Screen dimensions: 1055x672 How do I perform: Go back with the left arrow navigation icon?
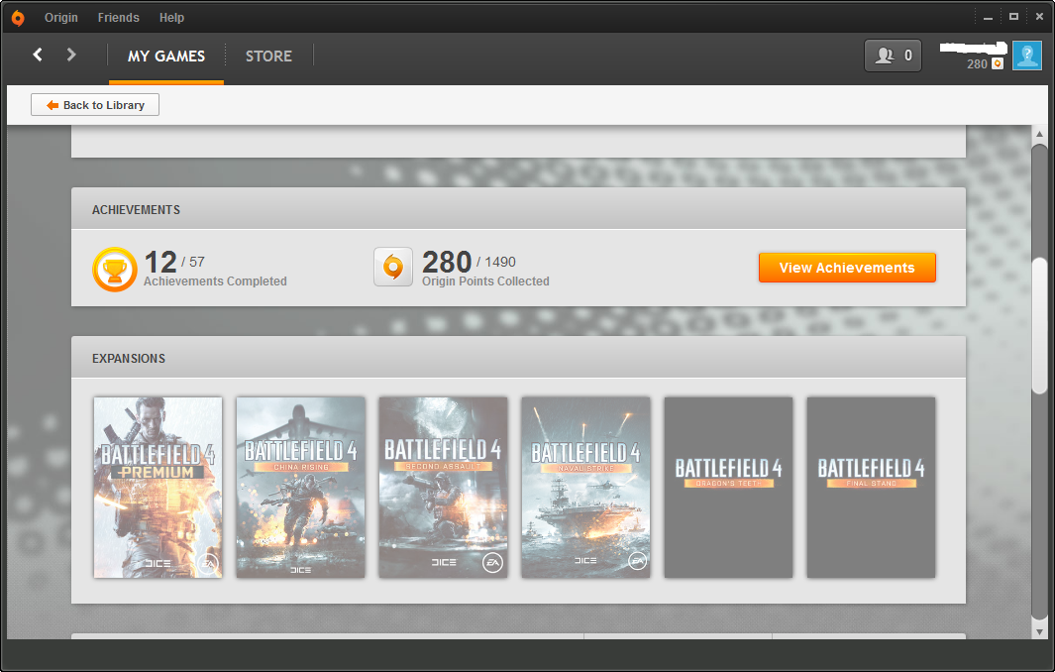point(38,55)
